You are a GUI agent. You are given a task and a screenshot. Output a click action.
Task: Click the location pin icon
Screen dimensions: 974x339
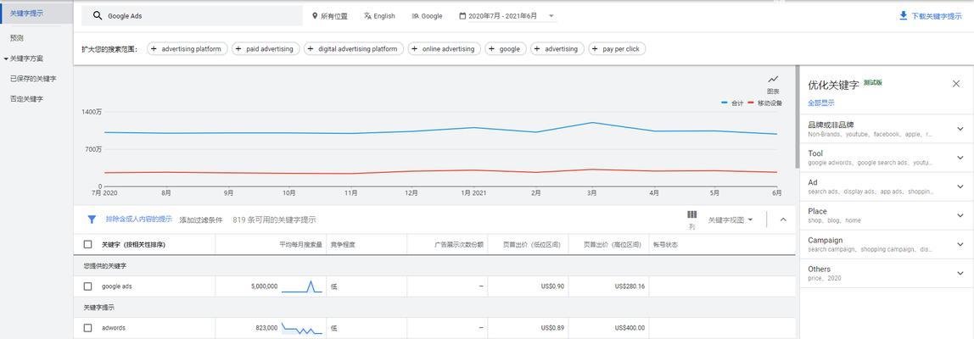pos(315,16)
